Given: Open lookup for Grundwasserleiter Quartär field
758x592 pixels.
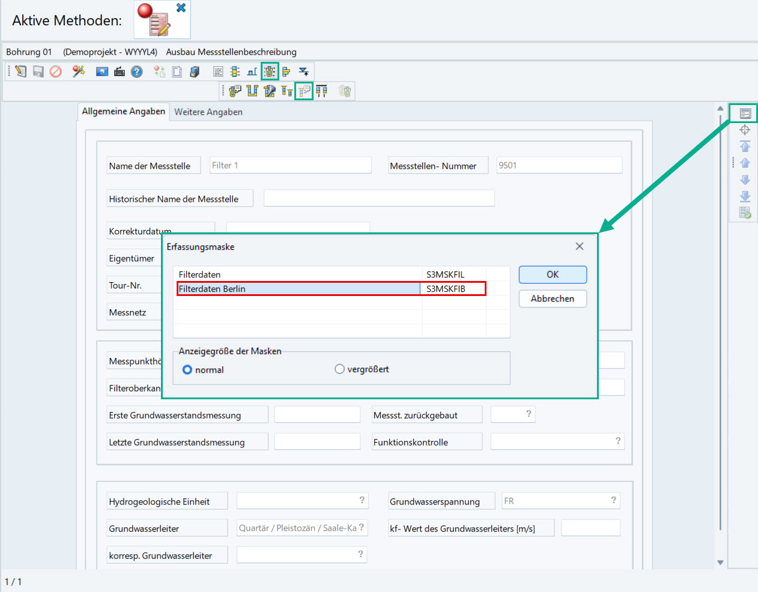Looking at the screenshot, I should pyautogui.click(x=361, y=527).
